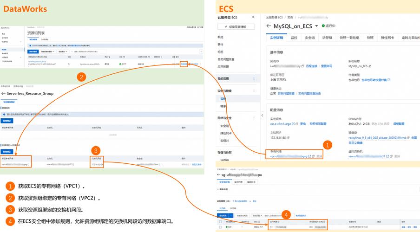Expand the 基本信息 section in the security group page

click(x=223, y=190)
